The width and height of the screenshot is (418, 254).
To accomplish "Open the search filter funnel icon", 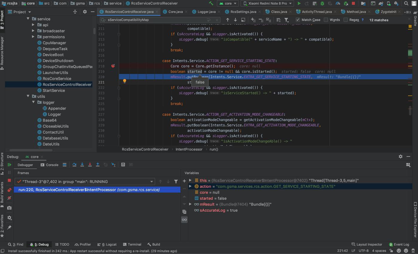I will [x=286, y=20].
